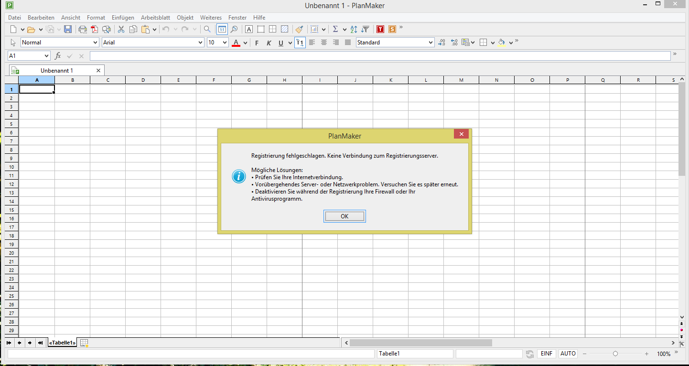Image resolution: width=689 pixels, height=366 pixels.
Task: Toggle the EINF insert mode indicator
Action: [x=547, y=354]
